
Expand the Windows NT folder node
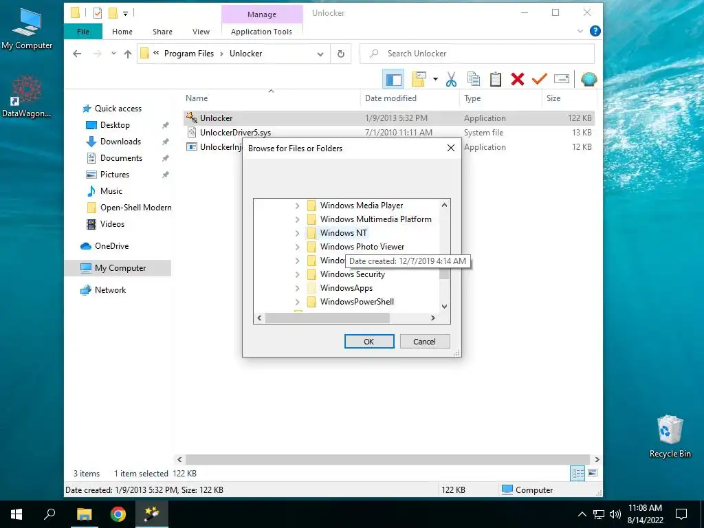coord(297,233)
